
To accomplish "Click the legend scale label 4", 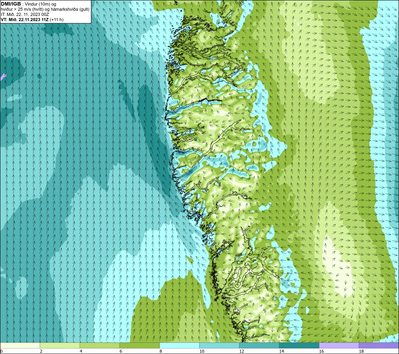I will tap(81, 352).
